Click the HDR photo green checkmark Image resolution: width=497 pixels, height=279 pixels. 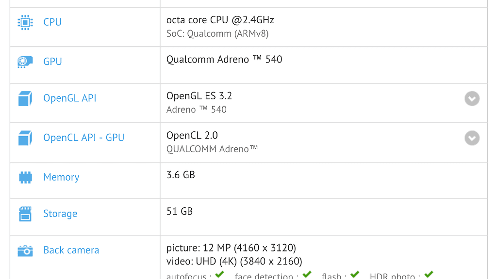(x=428, y=275)
